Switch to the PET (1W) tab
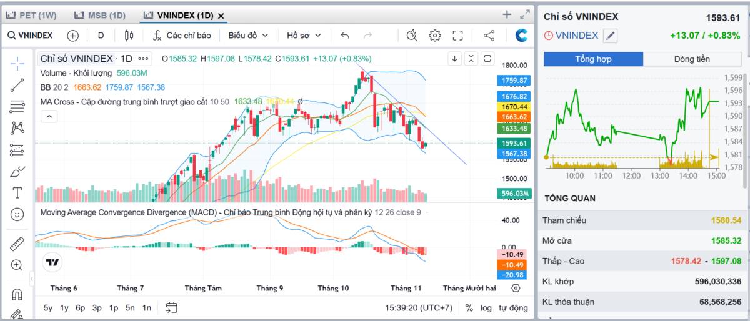Screen dimensions: 750x321 tap(31, 15)
